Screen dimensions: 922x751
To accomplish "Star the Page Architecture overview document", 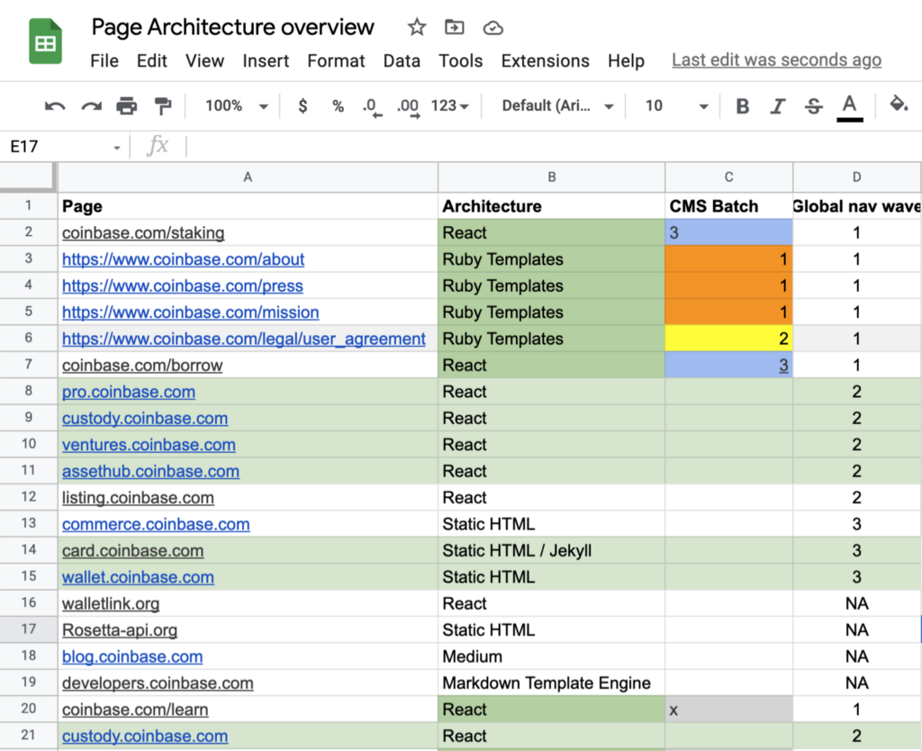I will coord(416,27).
